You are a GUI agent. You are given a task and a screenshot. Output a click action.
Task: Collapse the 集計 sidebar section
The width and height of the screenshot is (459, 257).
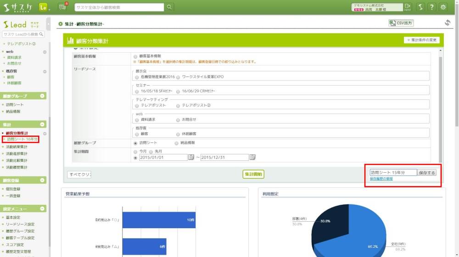(43, 124)
